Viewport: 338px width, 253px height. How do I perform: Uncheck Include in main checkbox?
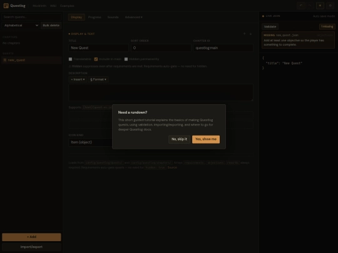96,59
